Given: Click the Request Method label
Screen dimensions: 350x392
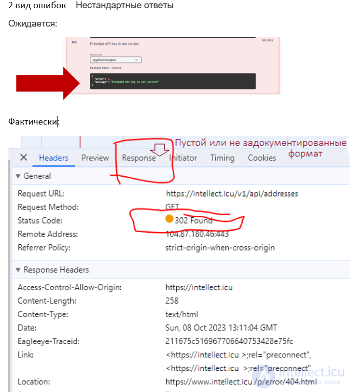Looking at the screenshot, I should tap(48, 207).
